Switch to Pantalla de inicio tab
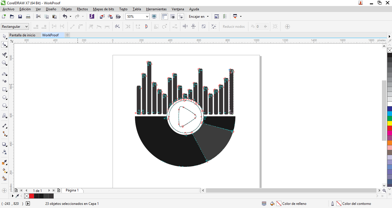The width and height of the screenshot is (392, 208). (x=22, y=35)
